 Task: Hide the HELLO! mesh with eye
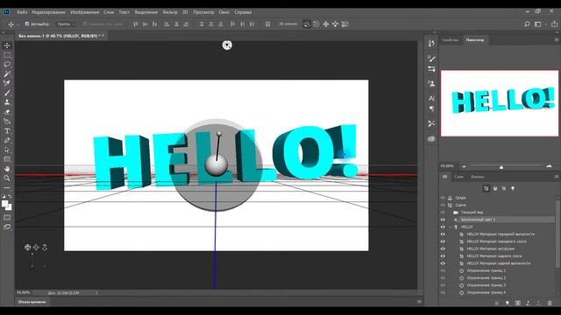443,227
